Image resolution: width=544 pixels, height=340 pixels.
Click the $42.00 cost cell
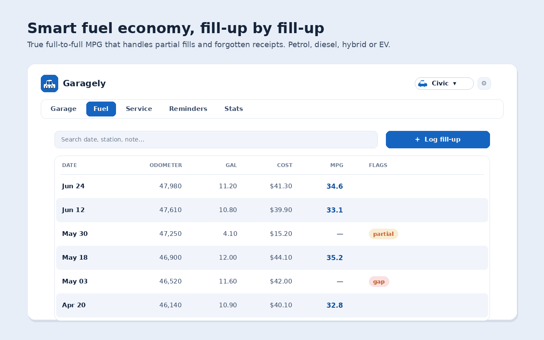click(281, 281)
